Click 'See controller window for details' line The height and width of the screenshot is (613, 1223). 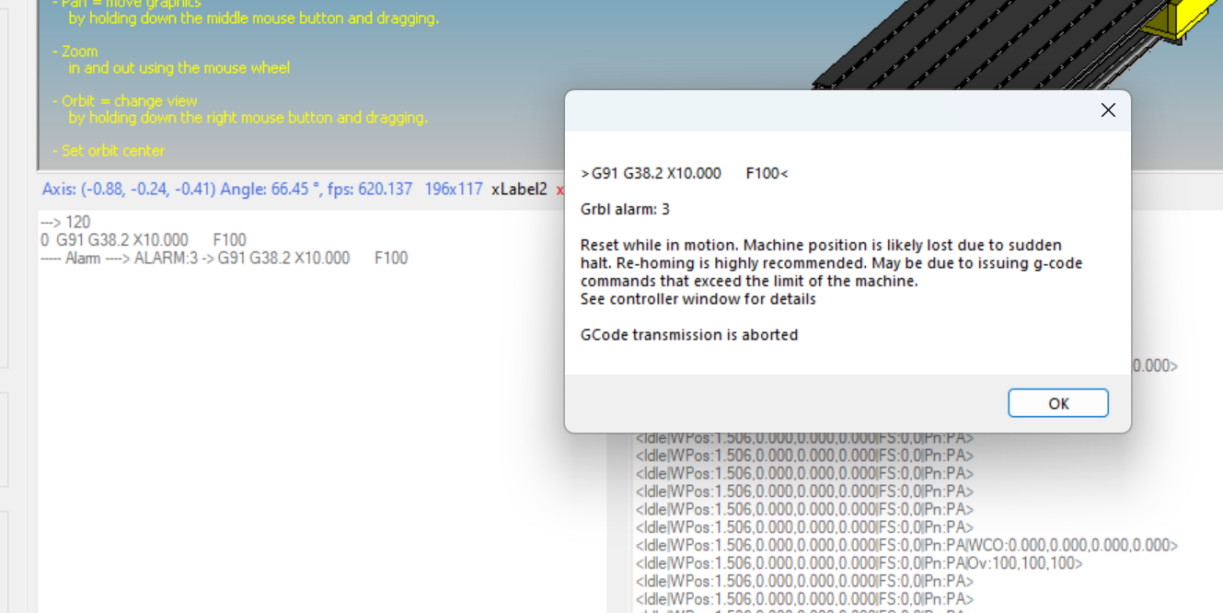coord(698,299)
